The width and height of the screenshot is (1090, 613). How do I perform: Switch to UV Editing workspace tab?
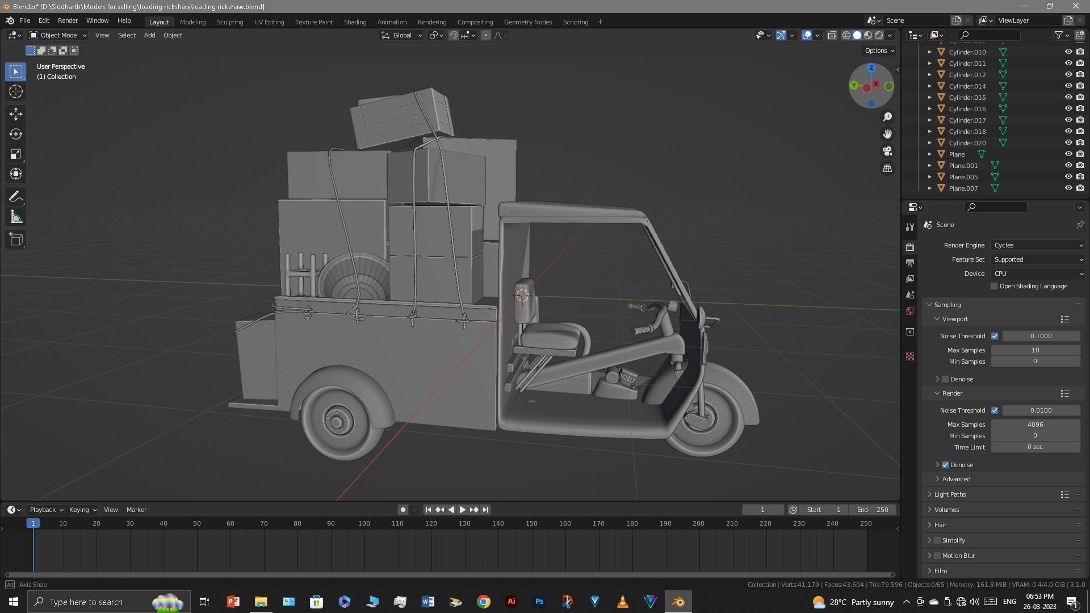[269, 22]
